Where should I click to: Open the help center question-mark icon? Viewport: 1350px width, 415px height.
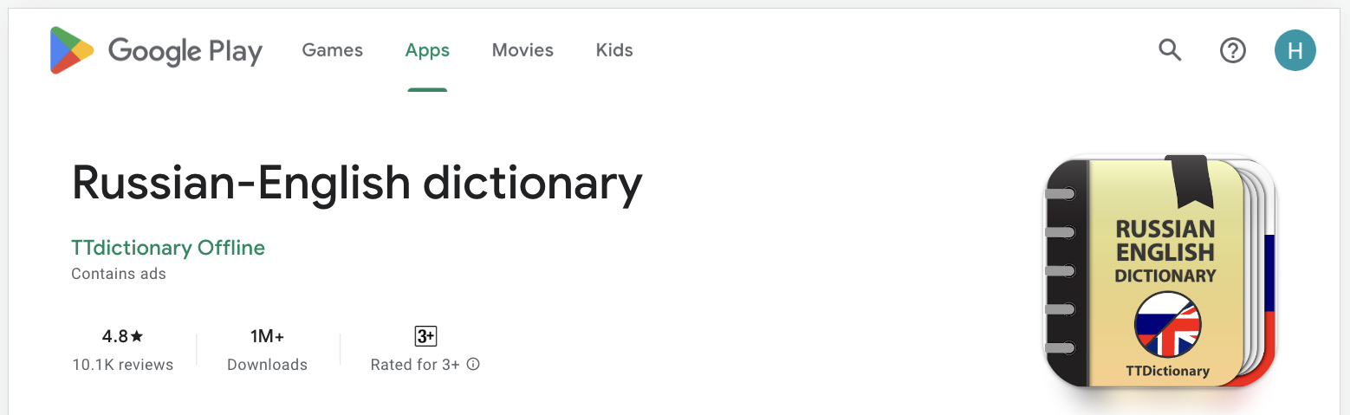tap(1232, 51)
